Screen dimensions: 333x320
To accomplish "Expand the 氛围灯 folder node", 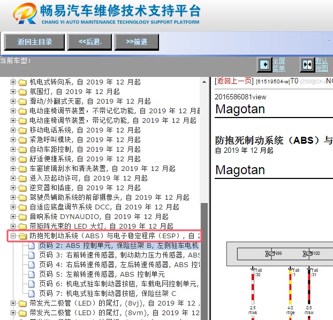I will [13, 91].
